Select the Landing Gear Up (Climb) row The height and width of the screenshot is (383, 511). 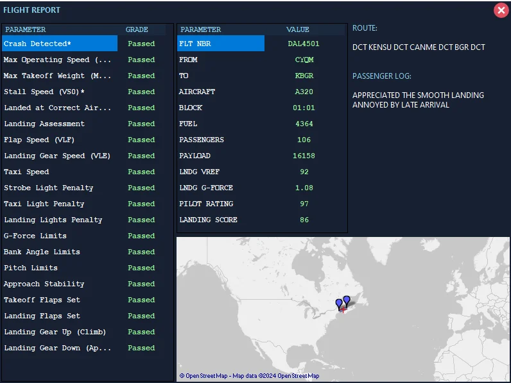[83, 332]
